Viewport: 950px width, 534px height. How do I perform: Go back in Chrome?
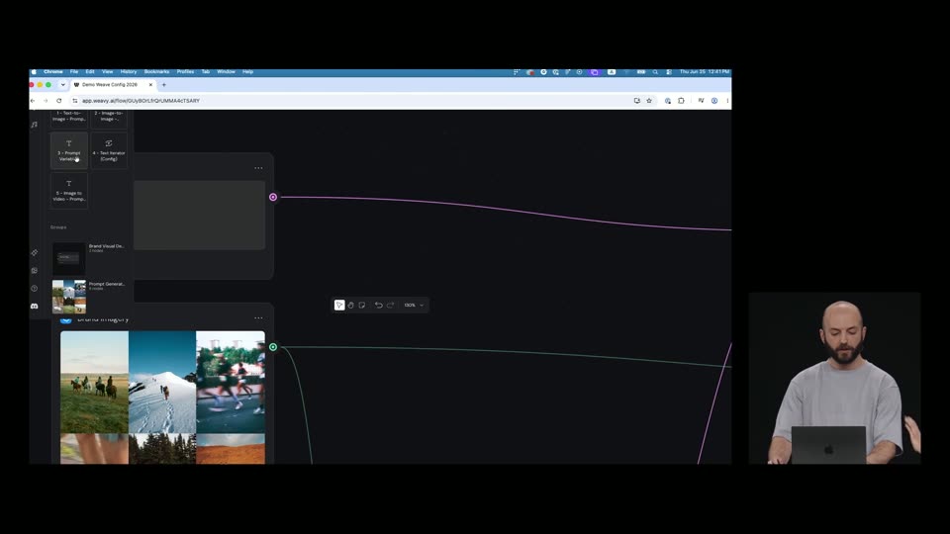(34, 101)
